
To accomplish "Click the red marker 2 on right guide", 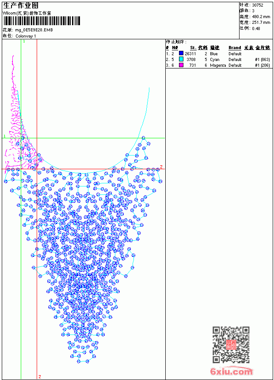I will click(161, 167).
